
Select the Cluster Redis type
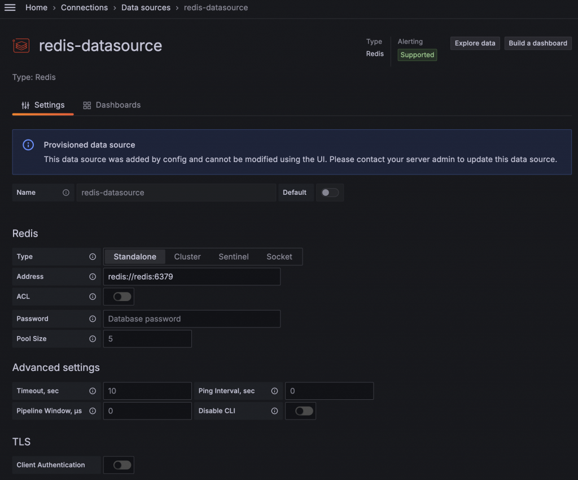tap(187, 256)
